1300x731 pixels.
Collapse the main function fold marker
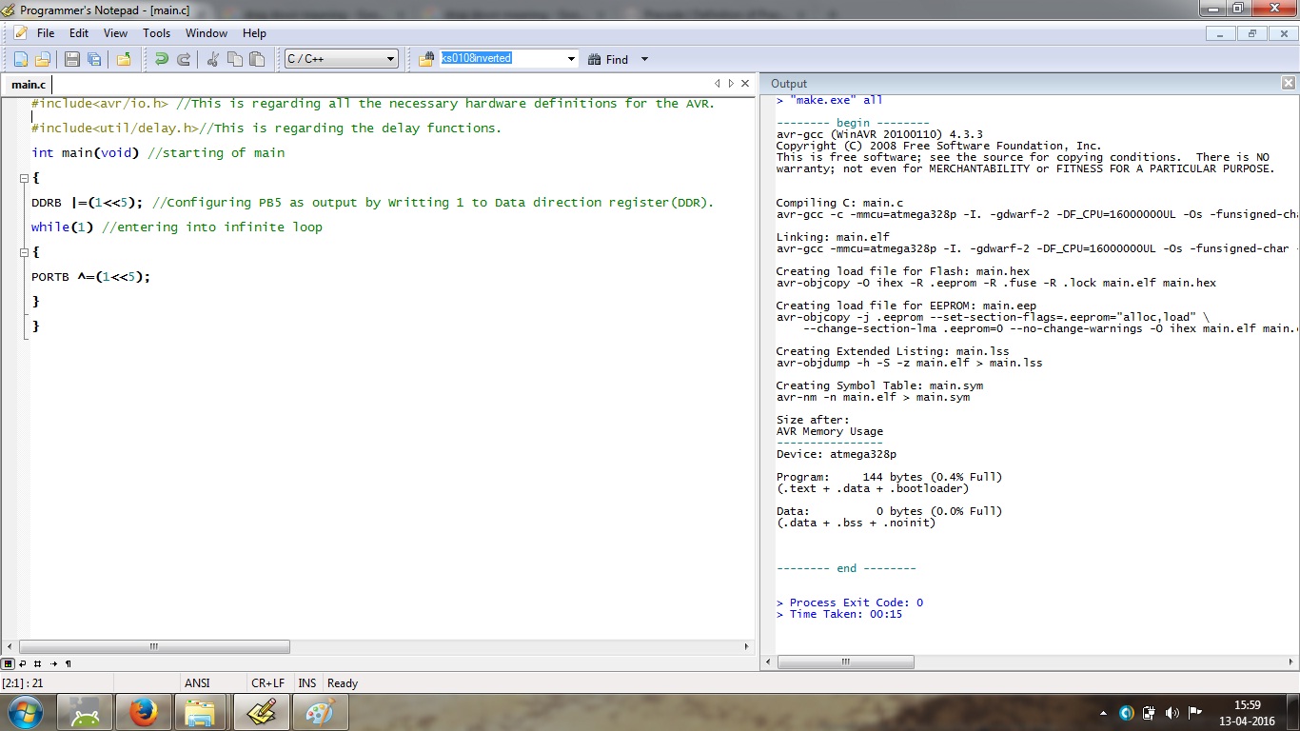point(24,178)
